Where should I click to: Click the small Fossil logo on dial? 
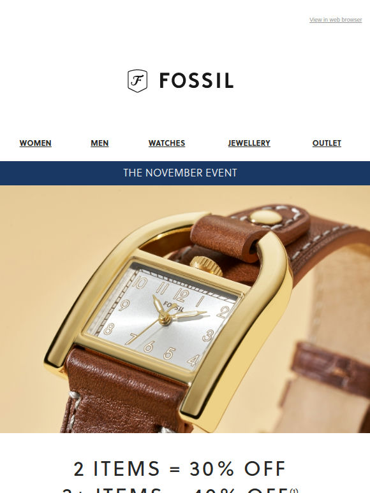174,306
